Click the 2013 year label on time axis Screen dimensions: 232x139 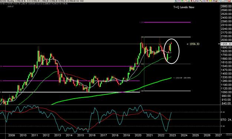(x=58, y=135)
